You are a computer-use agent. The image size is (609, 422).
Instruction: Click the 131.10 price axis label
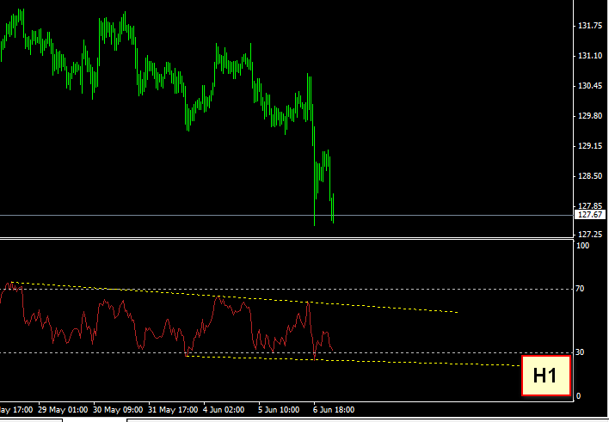point(590,56)
